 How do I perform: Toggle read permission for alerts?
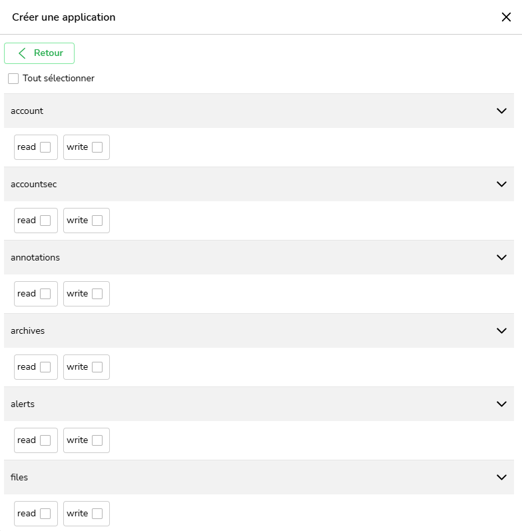pos(45,440)
